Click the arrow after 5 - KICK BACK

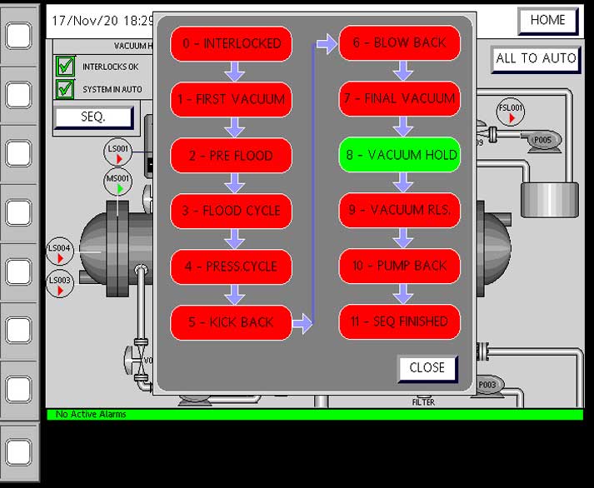302,323
